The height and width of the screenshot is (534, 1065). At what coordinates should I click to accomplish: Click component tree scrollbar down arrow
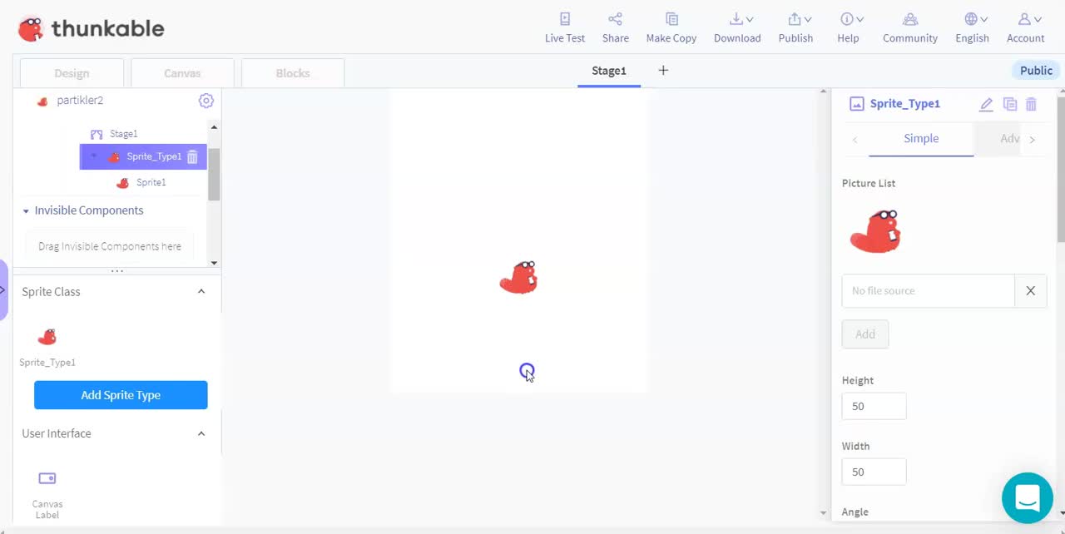click(214, 263)
